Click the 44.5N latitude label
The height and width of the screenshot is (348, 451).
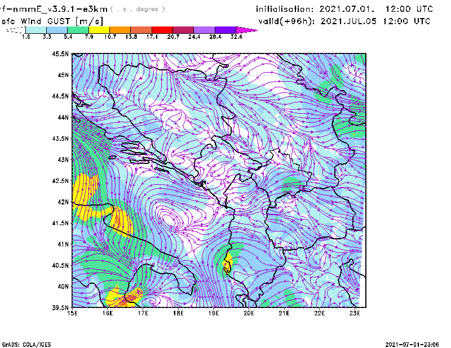click(x=60, y=96)
